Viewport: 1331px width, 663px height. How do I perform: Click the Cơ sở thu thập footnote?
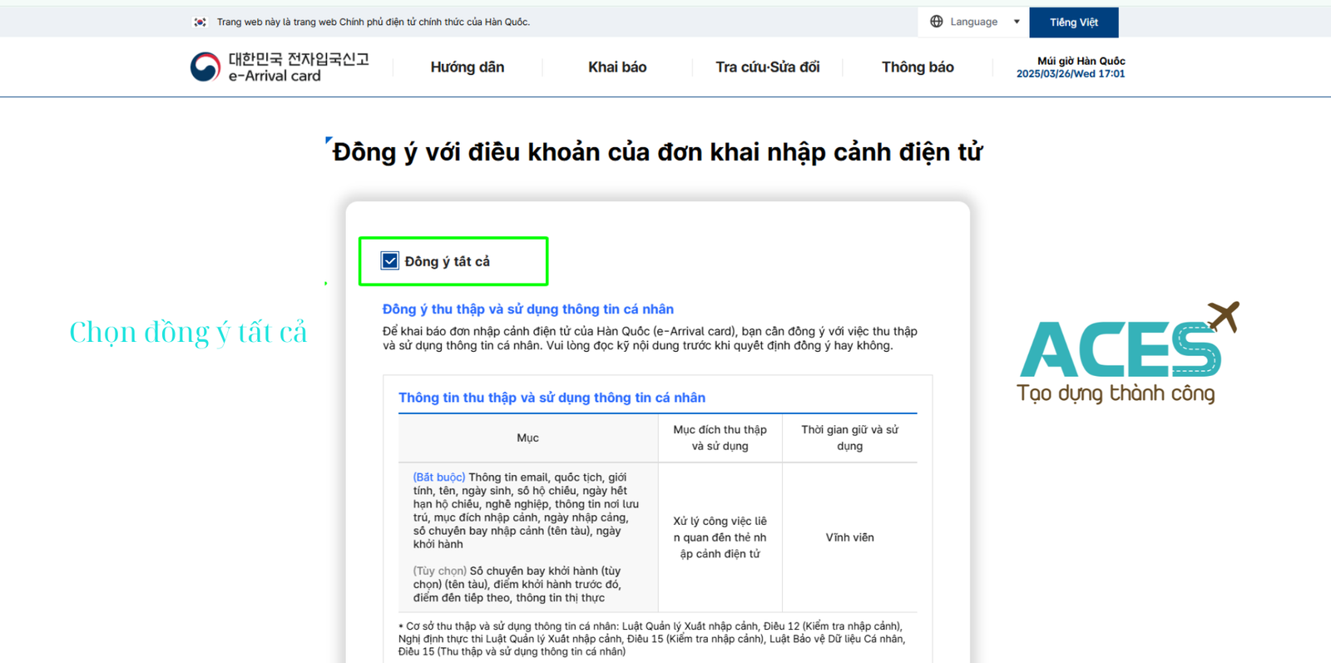(651, 639)
